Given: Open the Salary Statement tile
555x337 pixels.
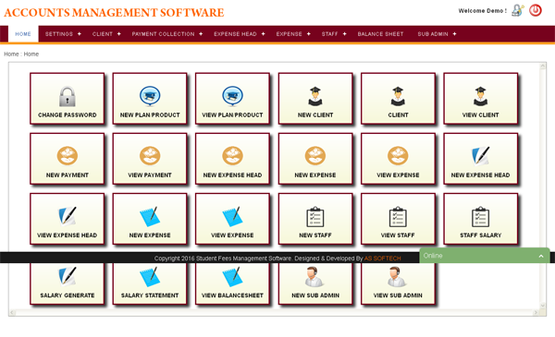Looking at the screenshot, I should 150,283.
